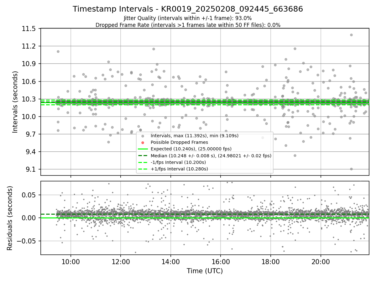This screenshot has height=282, width=376.
Task: Click the gray dot marker for Intervals legend
Action: coord(143,136)
